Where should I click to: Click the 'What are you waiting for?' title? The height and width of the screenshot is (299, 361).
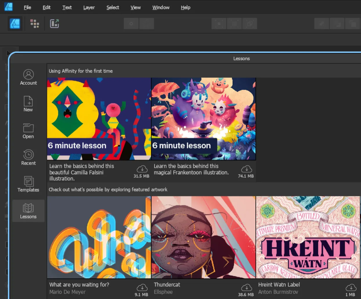pos(79,284)
